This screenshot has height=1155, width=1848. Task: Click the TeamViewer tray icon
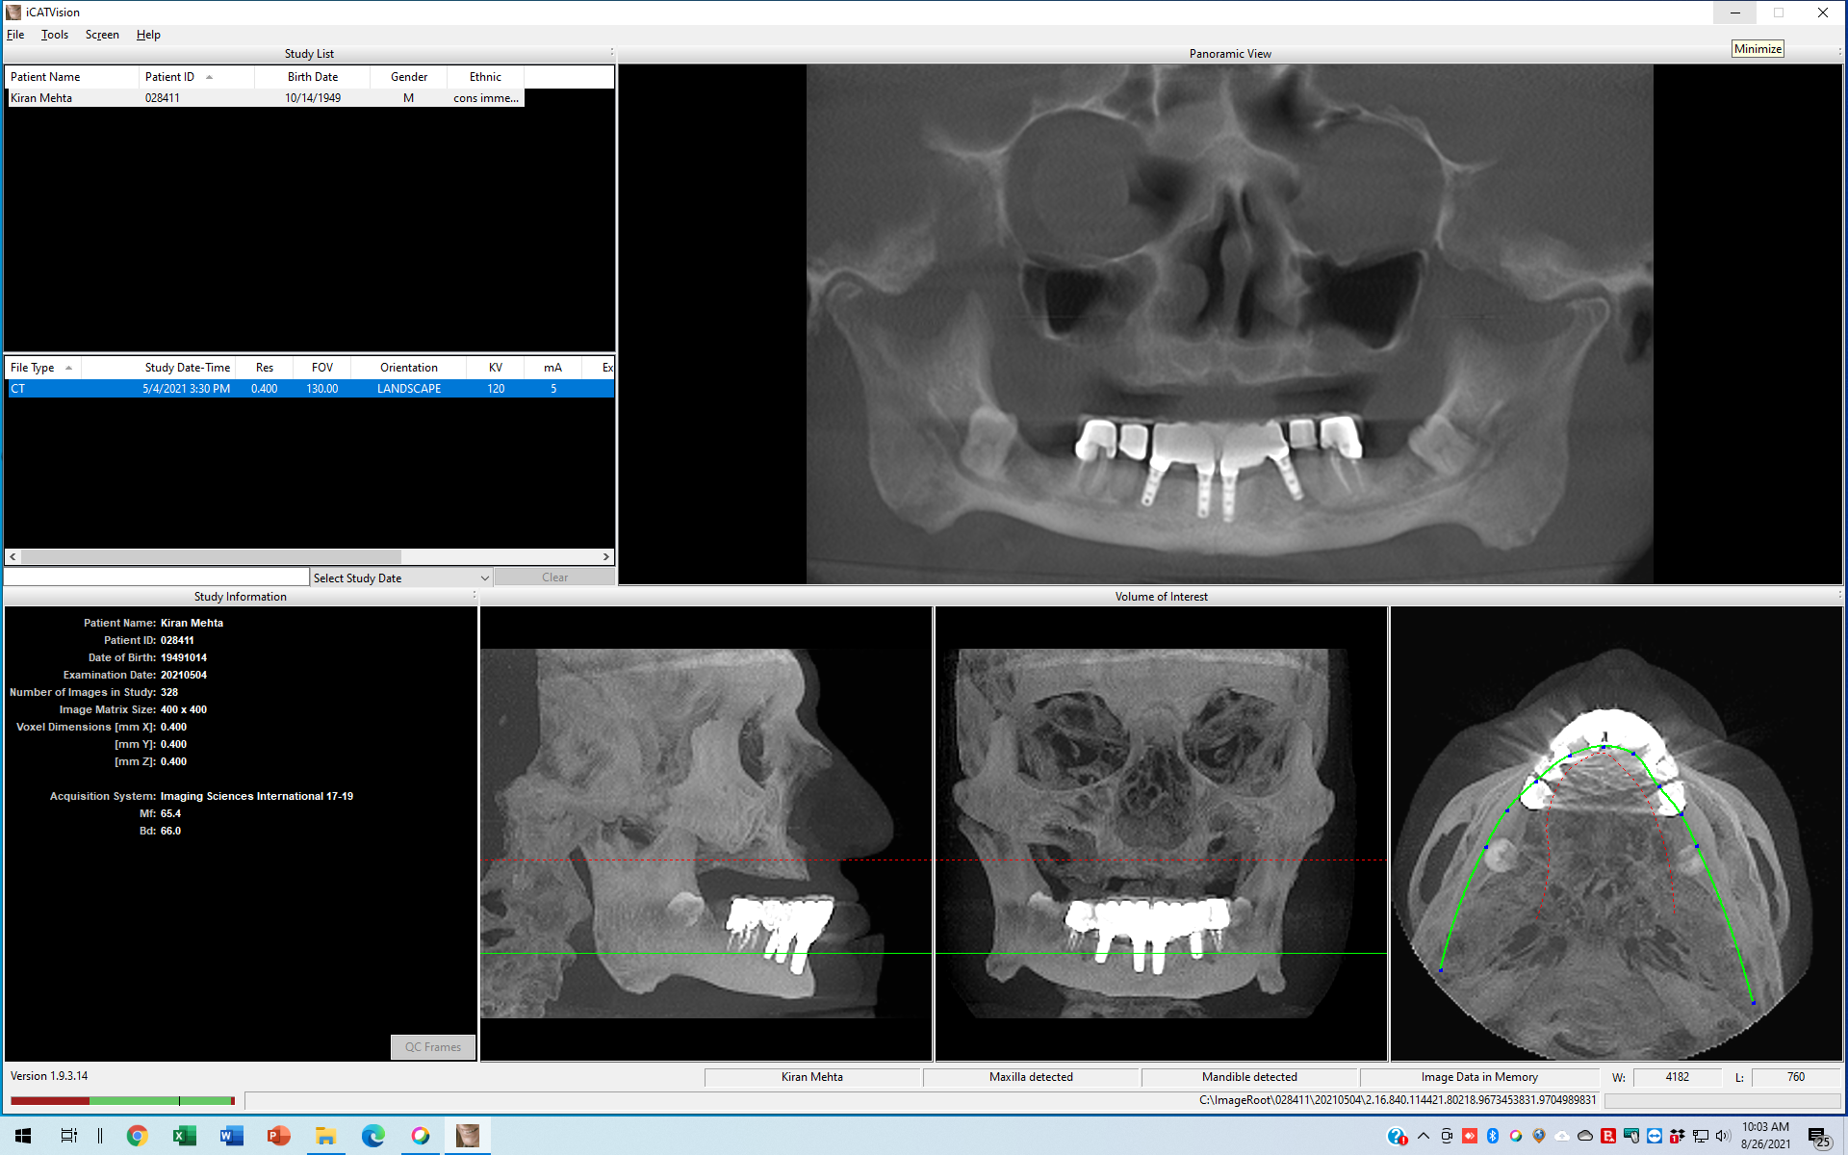click(x=1655, y=1136)
